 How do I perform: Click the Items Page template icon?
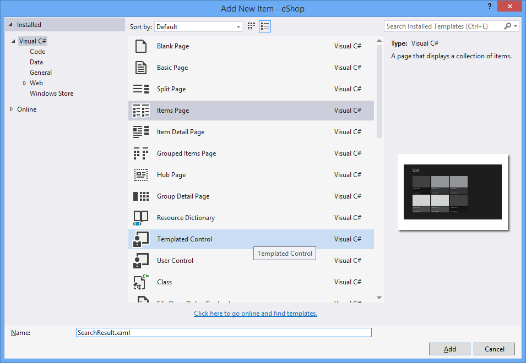(141, 110)
